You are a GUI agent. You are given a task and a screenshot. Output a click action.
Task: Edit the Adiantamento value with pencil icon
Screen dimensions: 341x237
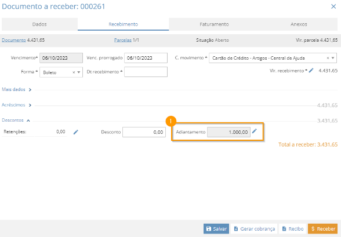(x=255, y=131)
